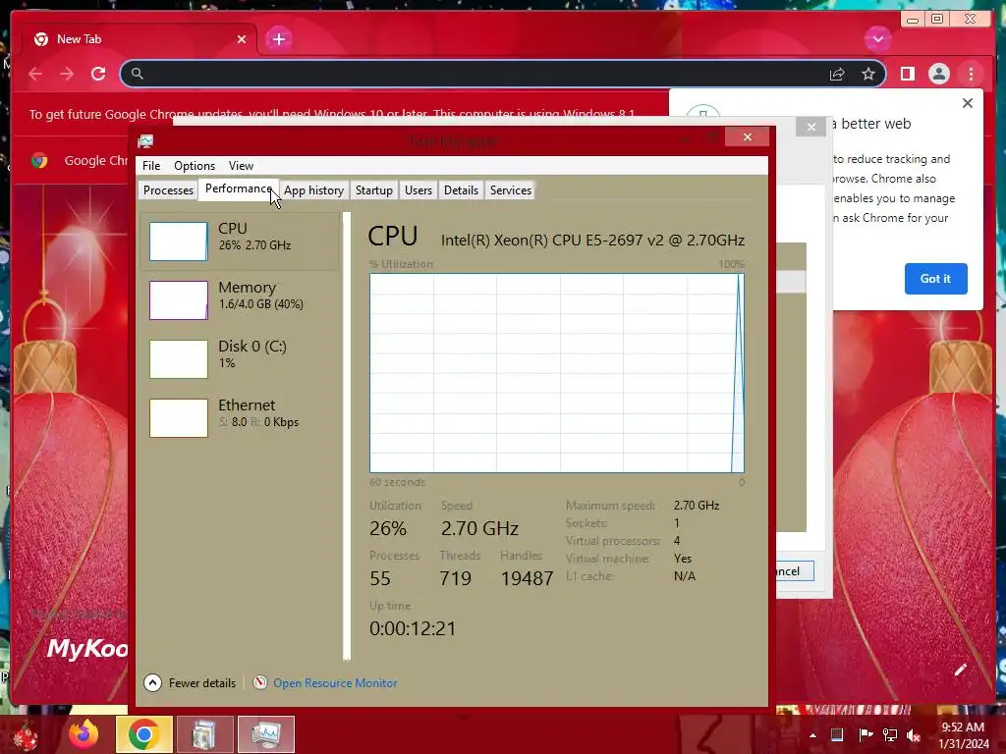Image resolution: width=1006 pixels, height=754 pixels.
Task: Switch to the Processes tab
Action: pyautogui.click(x=168, y=190)
